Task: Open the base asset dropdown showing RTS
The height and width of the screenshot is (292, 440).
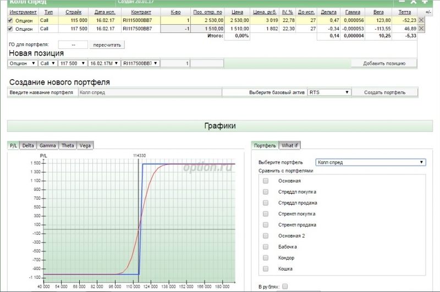Action: 329,92
